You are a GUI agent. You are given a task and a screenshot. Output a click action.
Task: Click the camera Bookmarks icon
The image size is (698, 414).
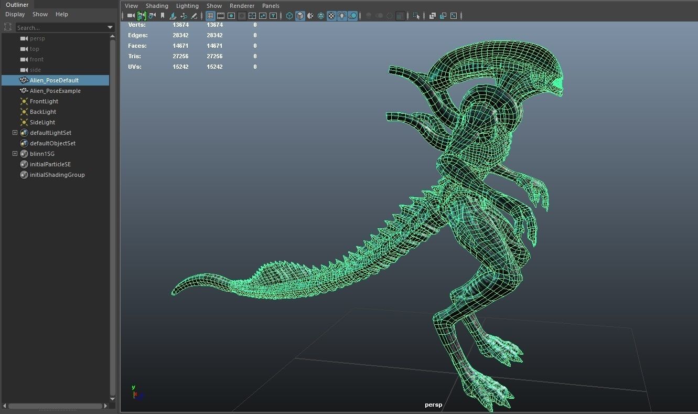click(163, 16)
